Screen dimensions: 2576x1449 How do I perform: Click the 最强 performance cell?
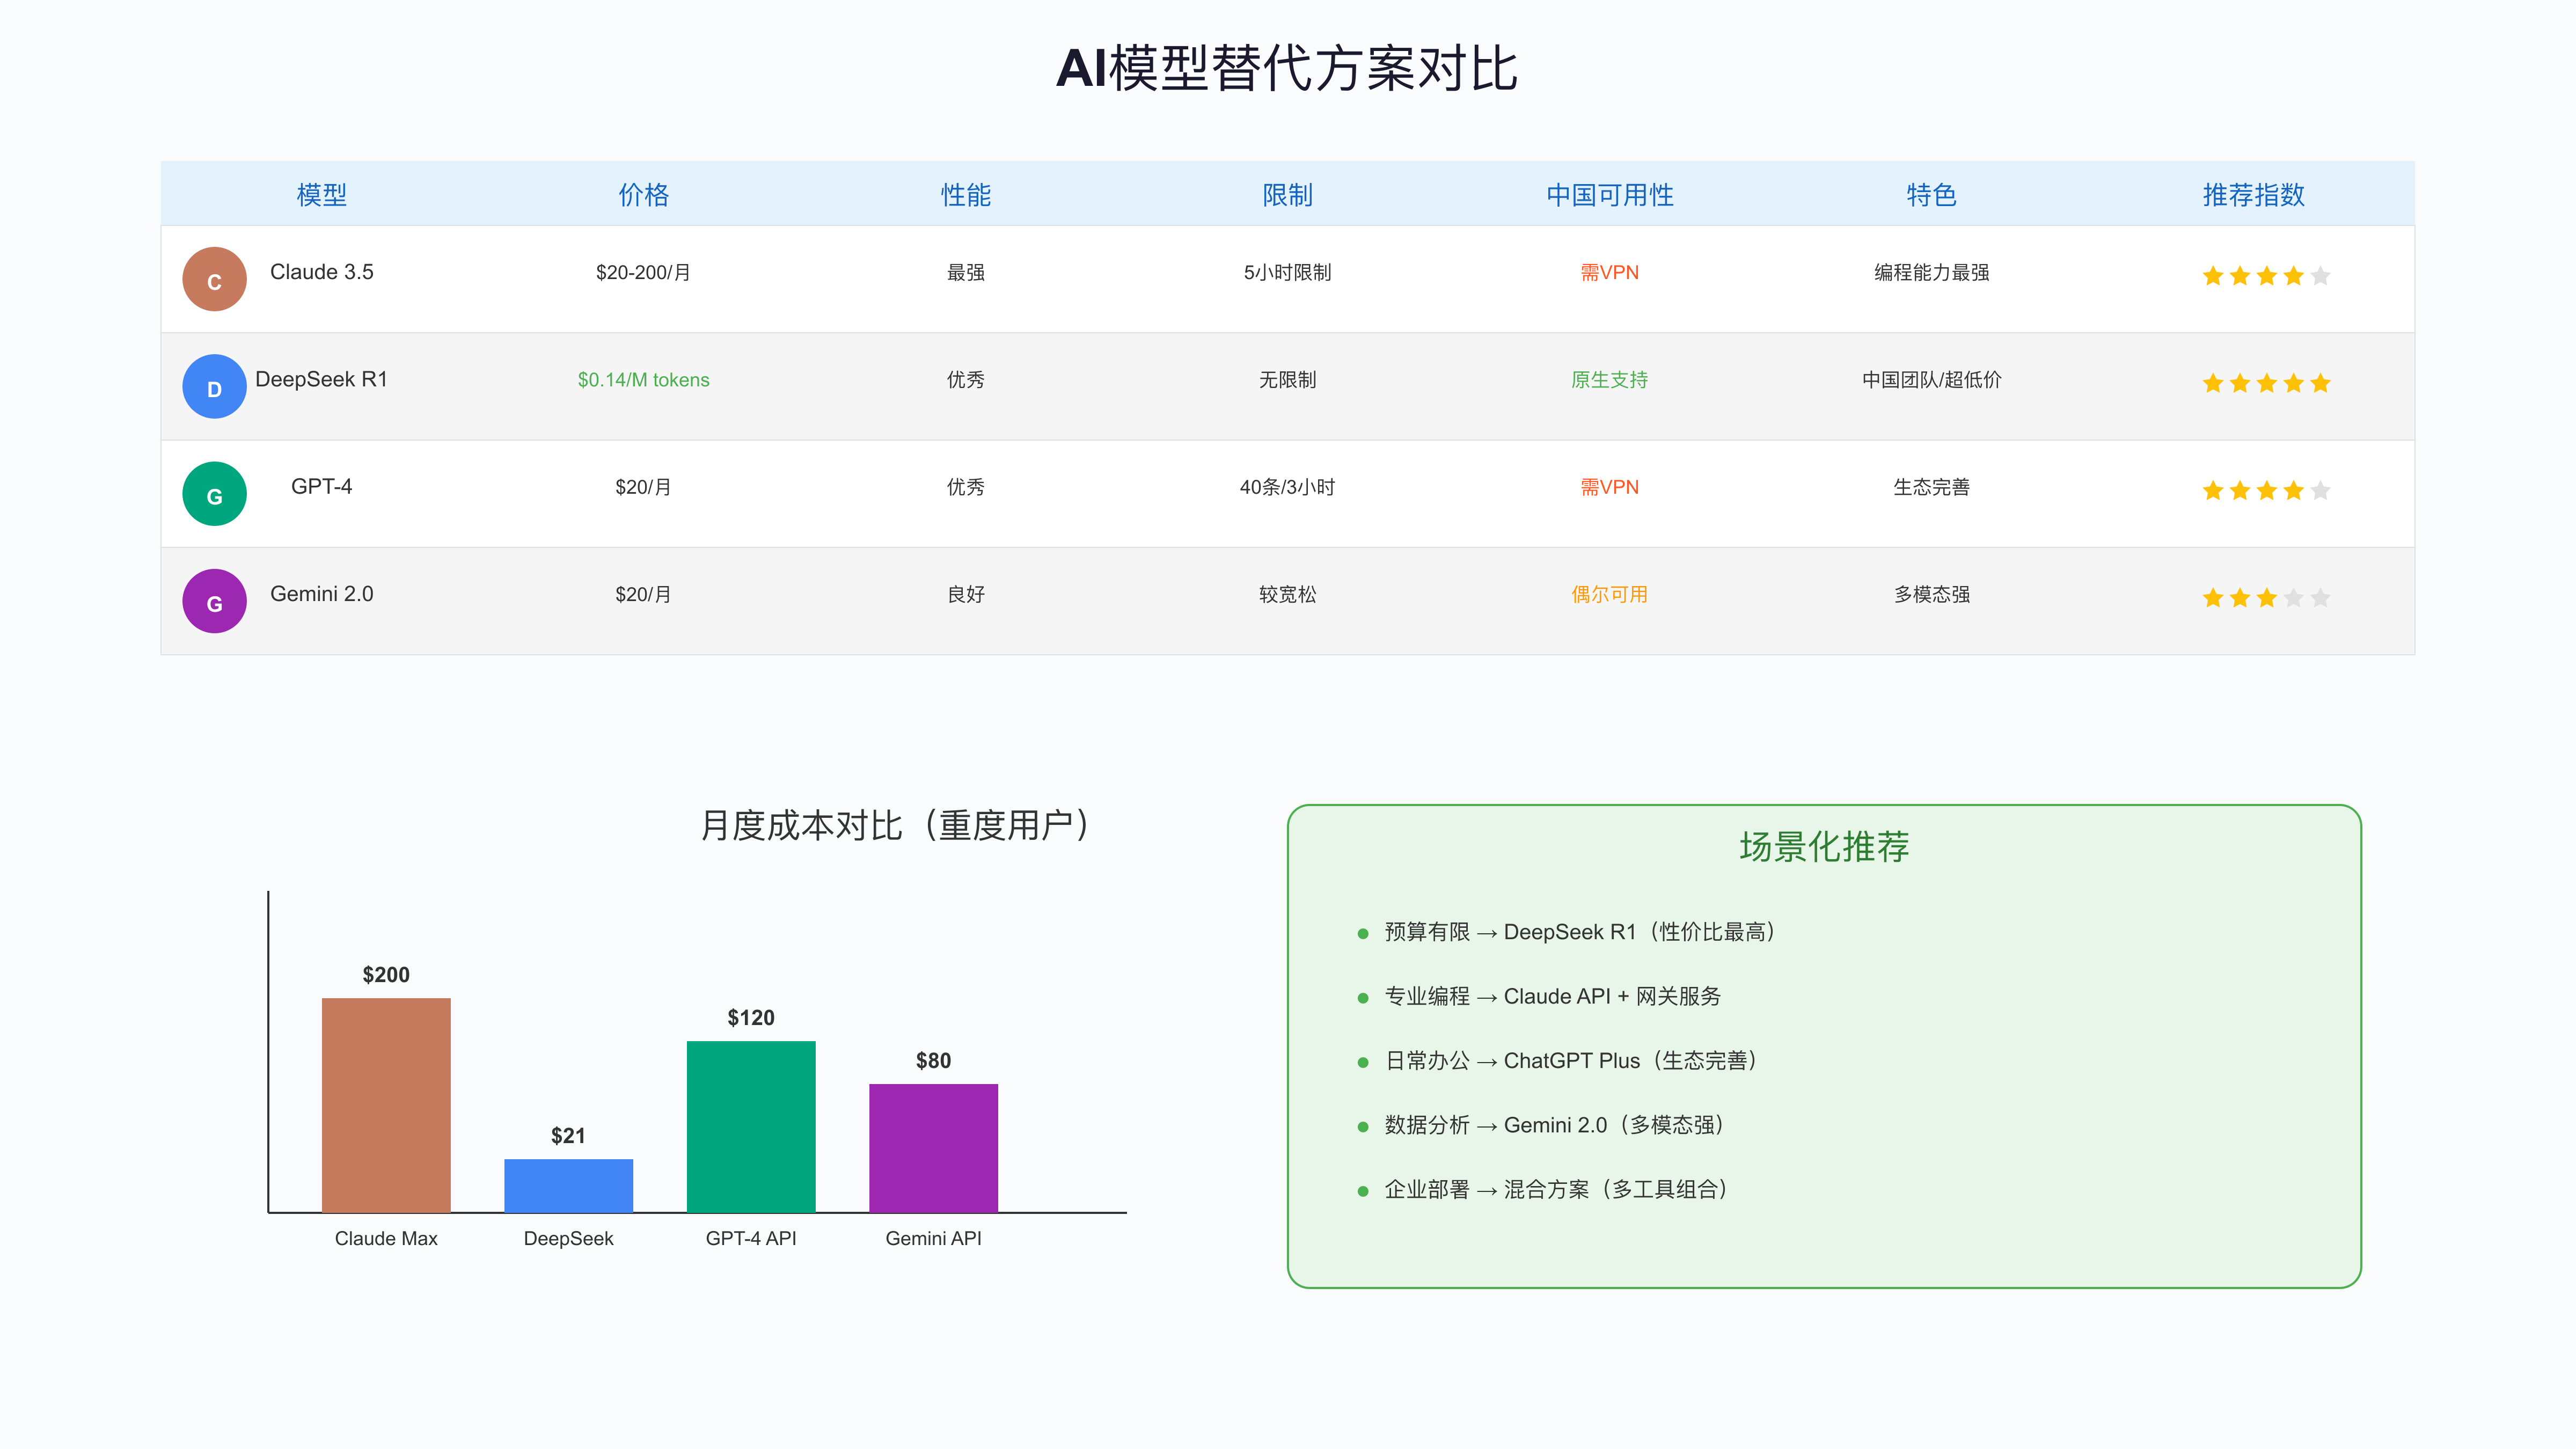[966, 272]
